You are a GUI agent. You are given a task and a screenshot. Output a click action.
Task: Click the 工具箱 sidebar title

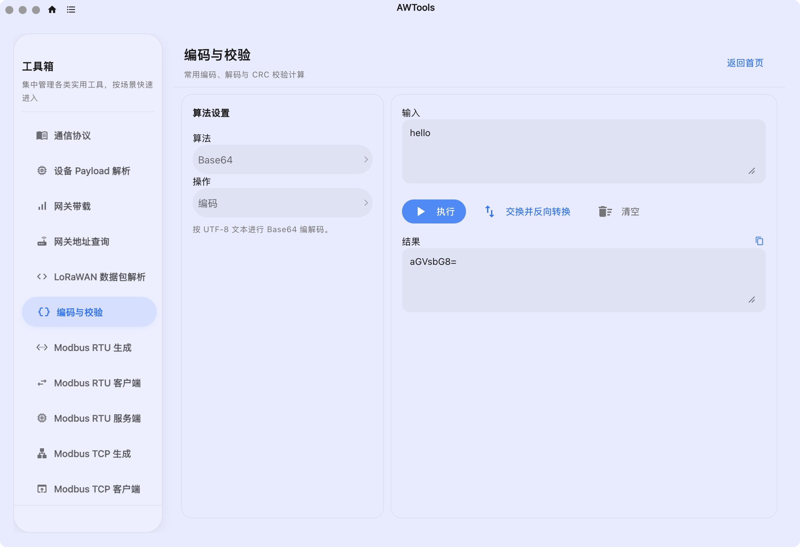[38, 66]
